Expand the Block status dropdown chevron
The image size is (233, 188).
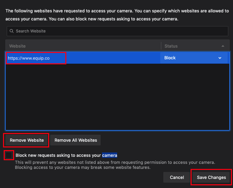[x=220, y=58]
